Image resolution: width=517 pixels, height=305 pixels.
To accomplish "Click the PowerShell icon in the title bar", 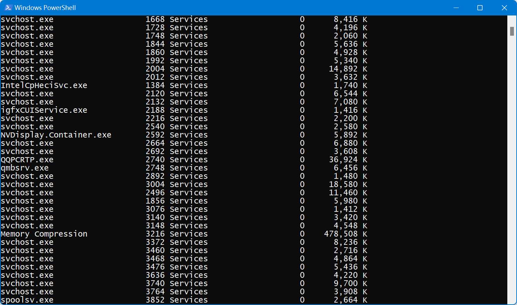I will click(8, 8).
